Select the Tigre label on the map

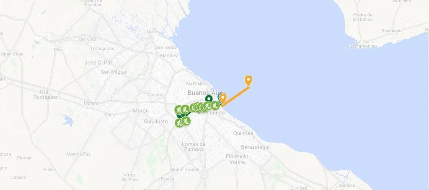pyautogui.click(x=151, y=31)
